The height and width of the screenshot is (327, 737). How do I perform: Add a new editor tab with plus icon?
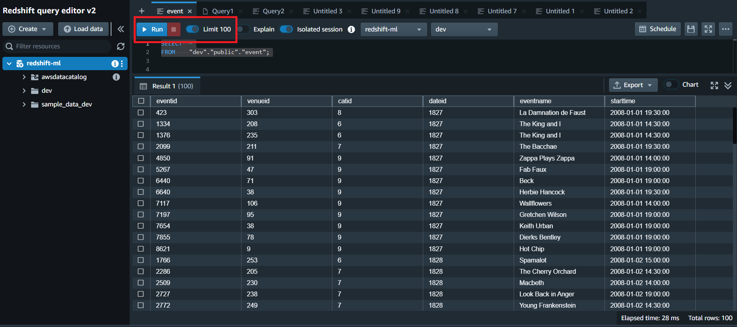pos(141,11)
